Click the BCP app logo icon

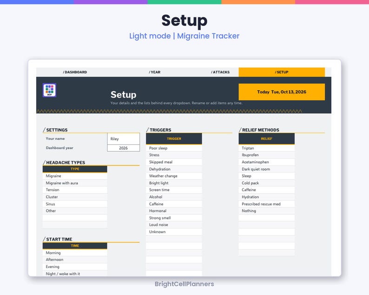(x=49, y=90)
